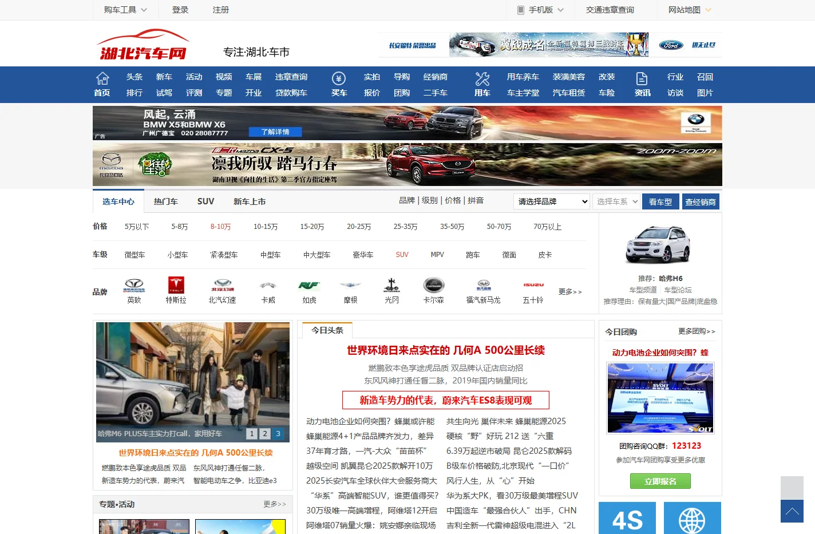Screen dimensions: 815x534
Task: Click 专题•活动 更多>> link
Action: [x=275, y=504]
